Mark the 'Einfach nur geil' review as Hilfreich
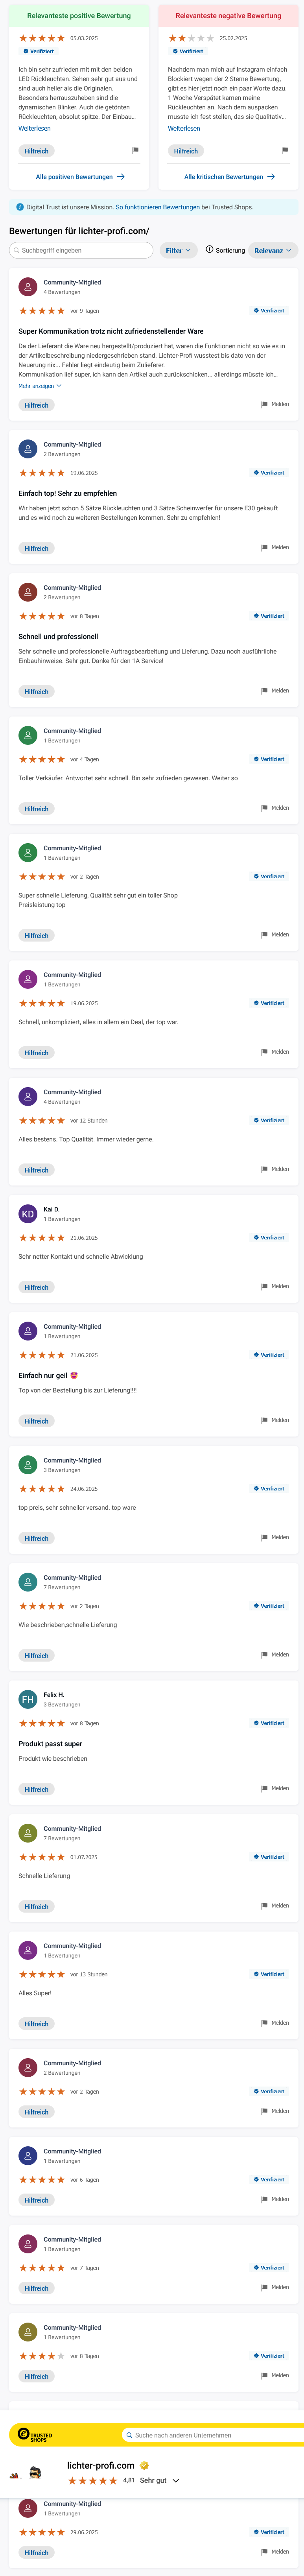Viewport: 304px width, 2576px height. 37,1421
